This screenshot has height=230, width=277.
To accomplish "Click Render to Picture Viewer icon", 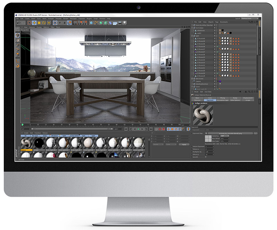I will 80,23.
